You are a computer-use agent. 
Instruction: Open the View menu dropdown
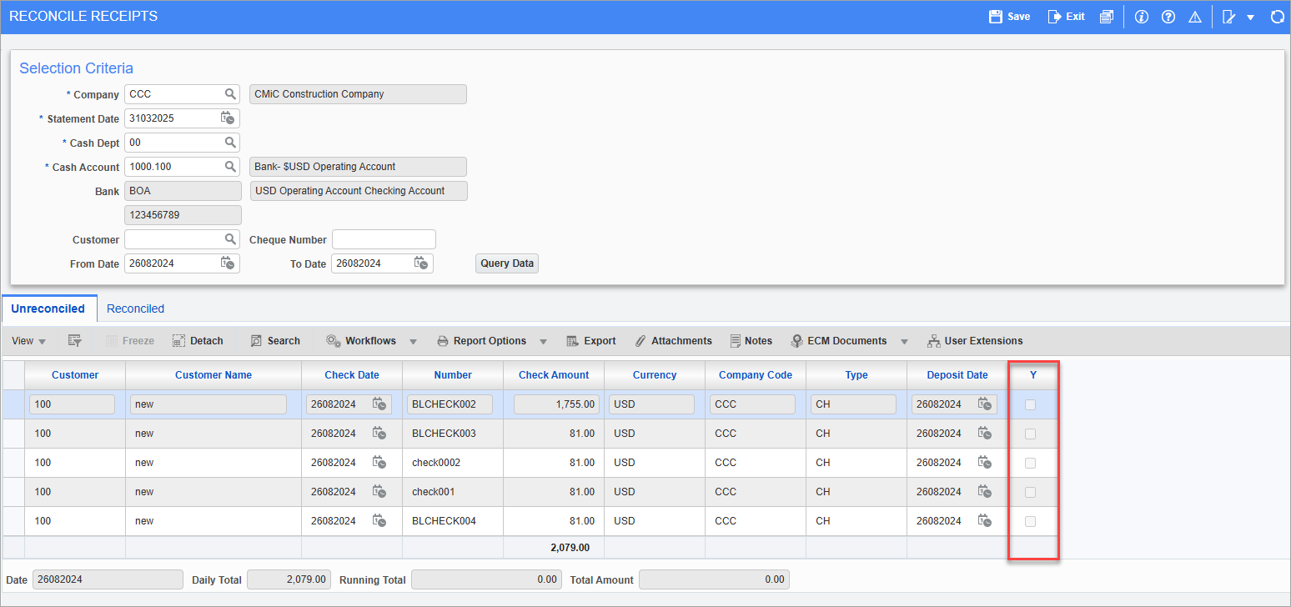30,341
